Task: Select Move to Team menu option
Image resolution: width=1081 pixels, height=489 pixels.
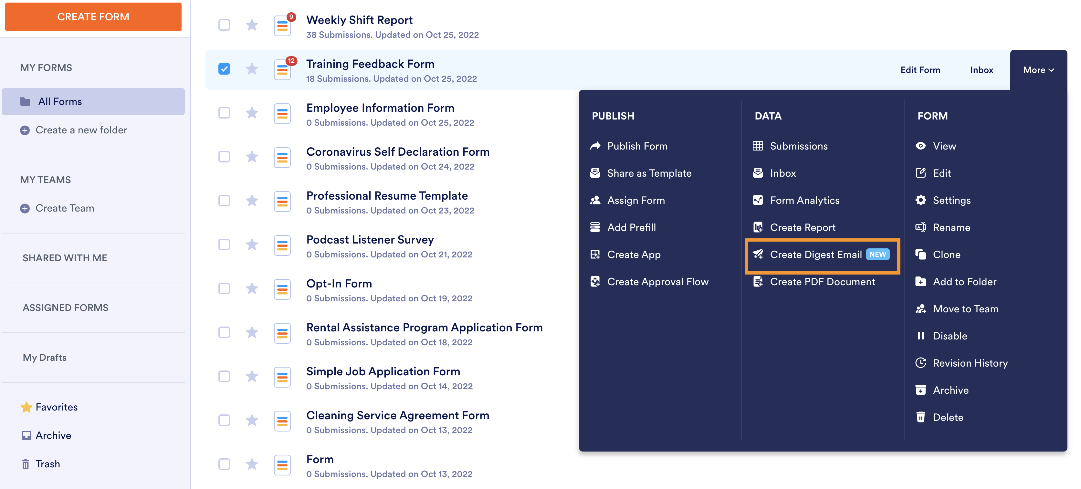Action: click(x=965, y=309)
